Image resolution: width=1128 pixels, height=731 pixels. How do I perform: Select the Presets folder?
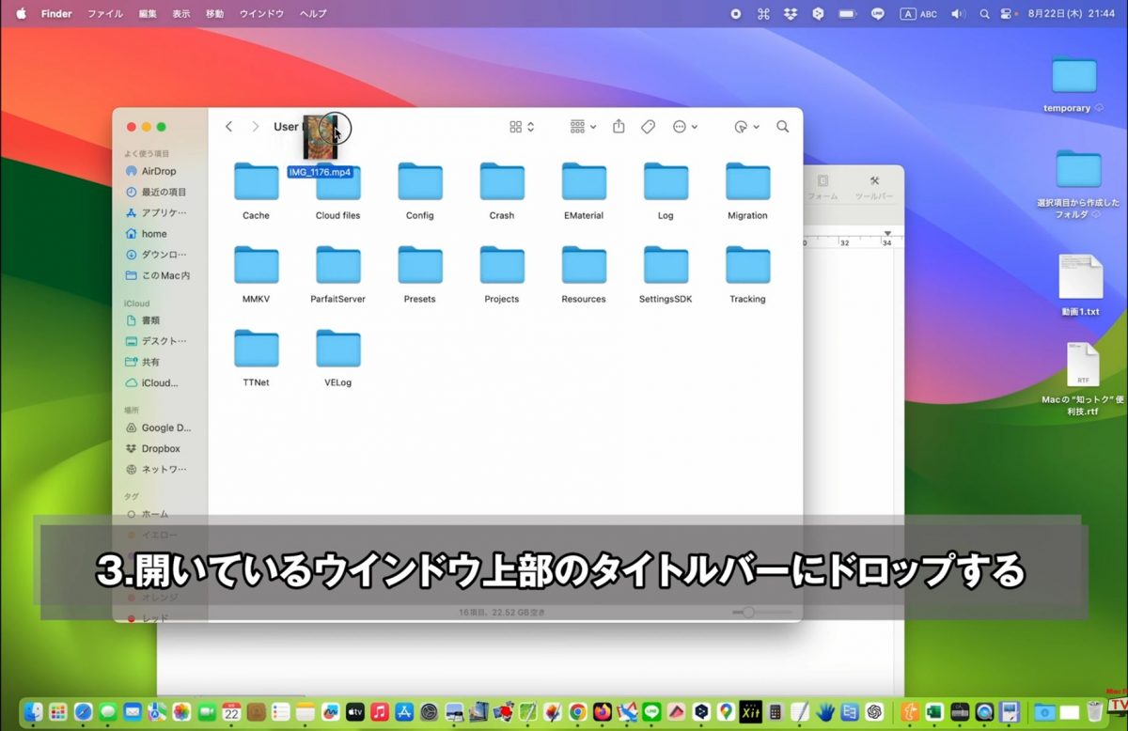pos(420,275)
